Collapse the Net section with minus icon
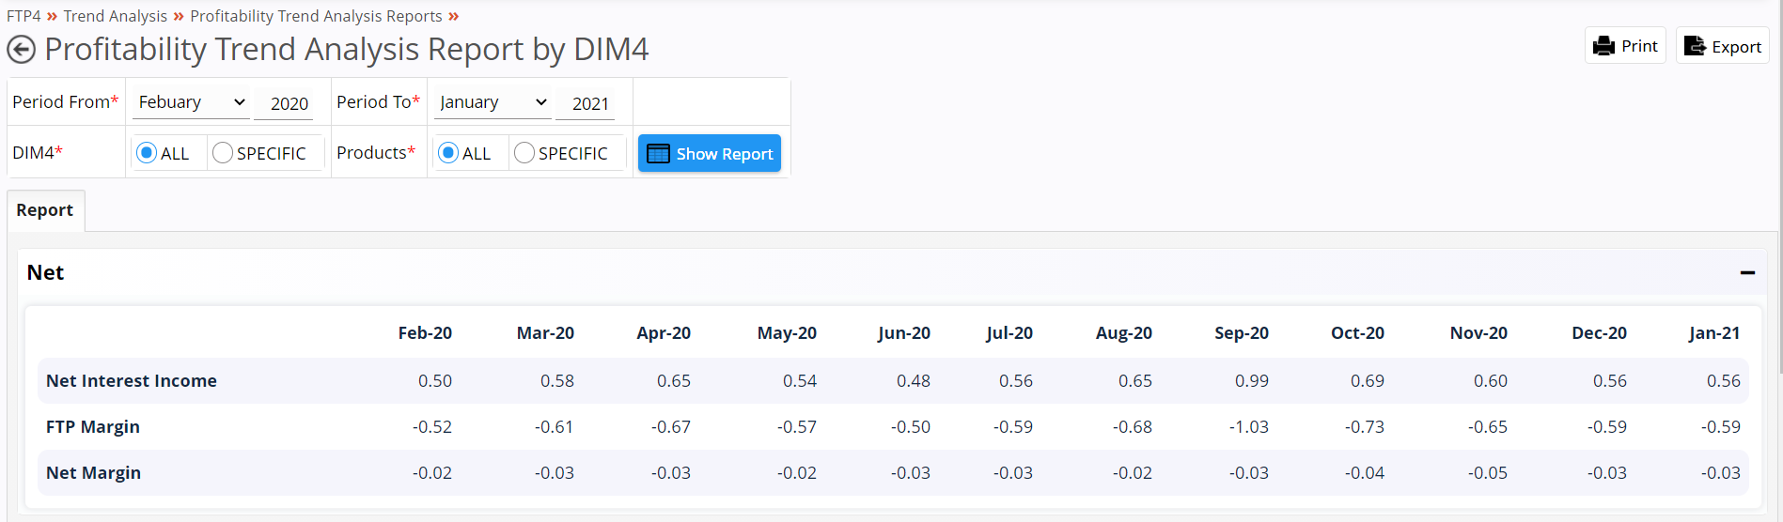 (1747, 273)
